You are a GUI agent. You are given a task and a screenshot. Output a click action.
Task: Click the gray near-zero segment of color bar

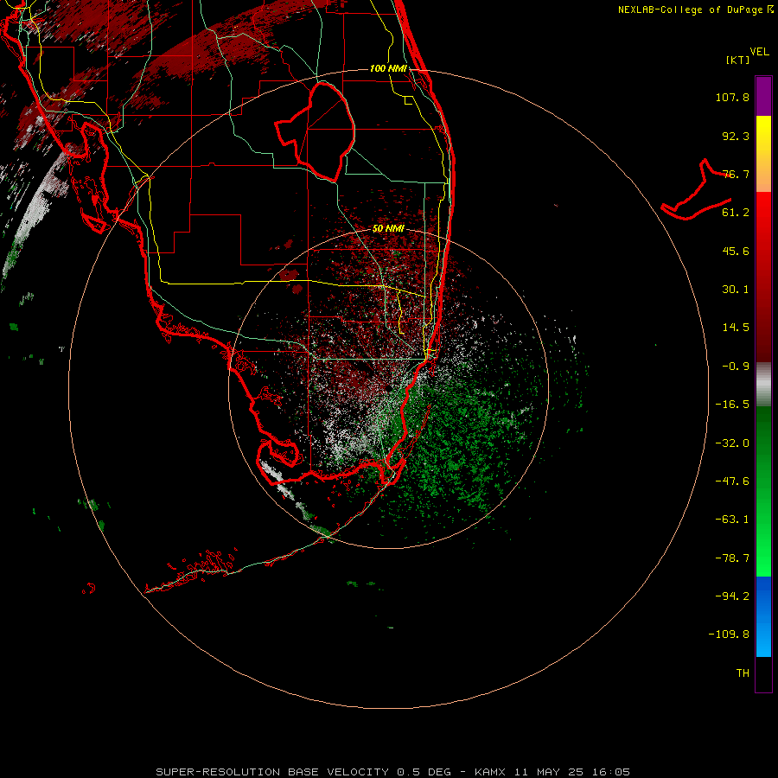[763, 384]
